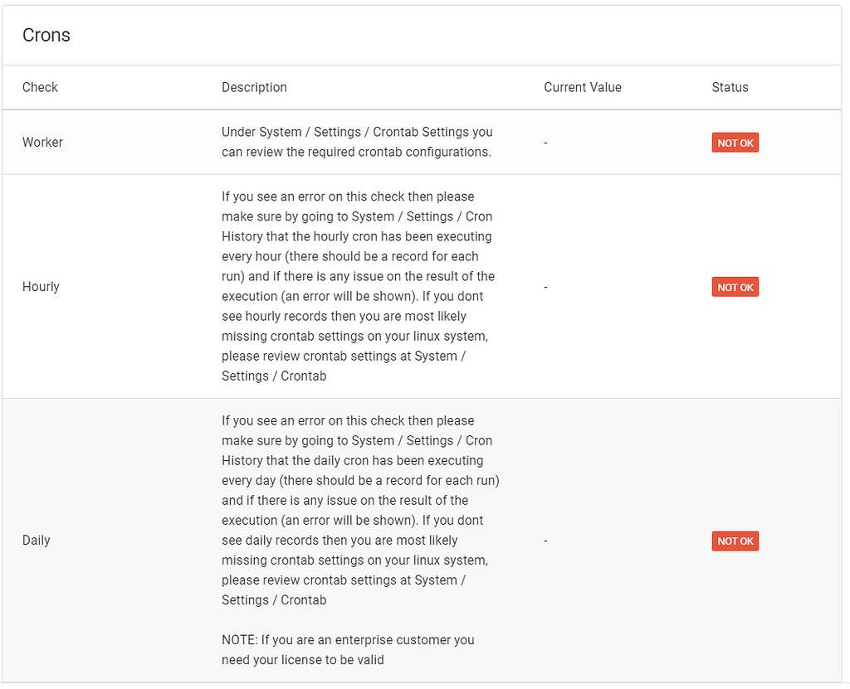Screen dimensions: 850x689
Task: Click the NOT OK badge for Daily
Action: (735, 541)
